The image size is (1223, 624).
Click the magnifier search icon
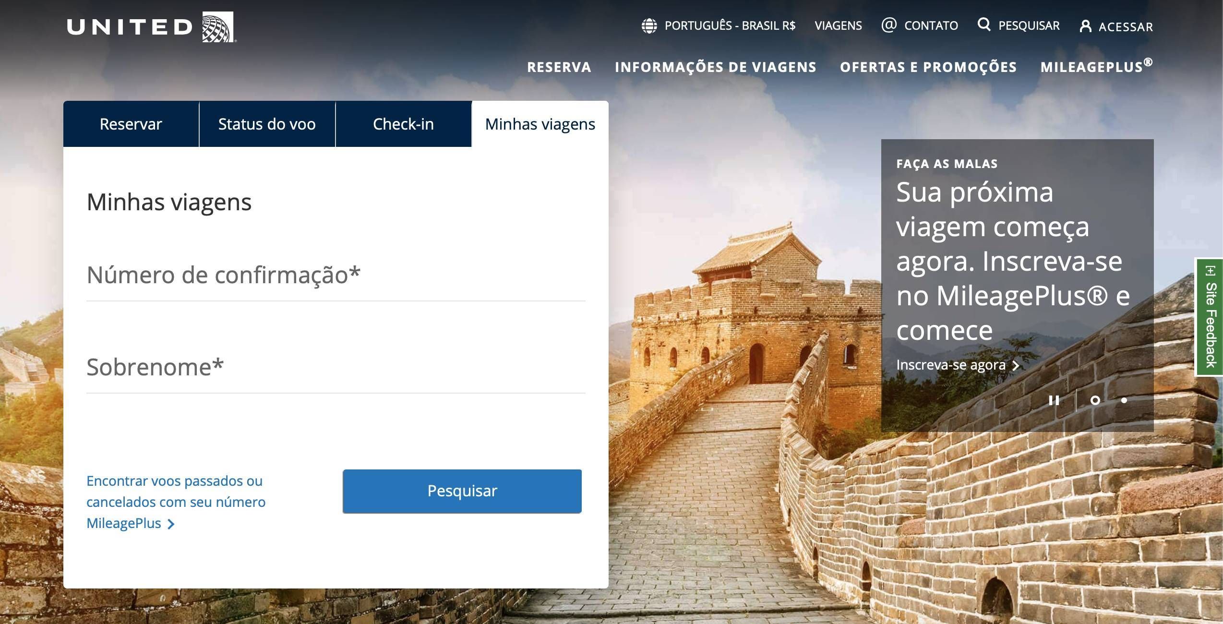(x=984, y=24)
